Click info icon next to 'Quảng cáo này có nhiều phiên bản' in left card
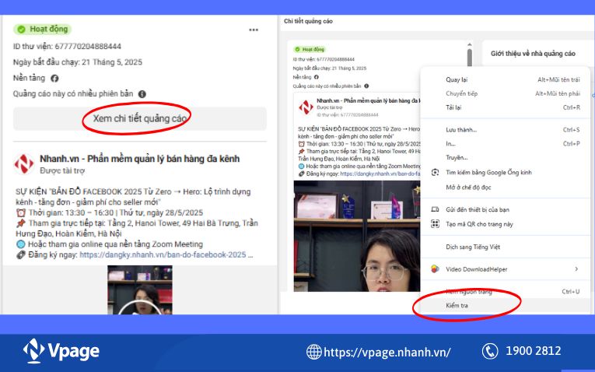Screen dimensions: 595x372 tap(142, 93)
